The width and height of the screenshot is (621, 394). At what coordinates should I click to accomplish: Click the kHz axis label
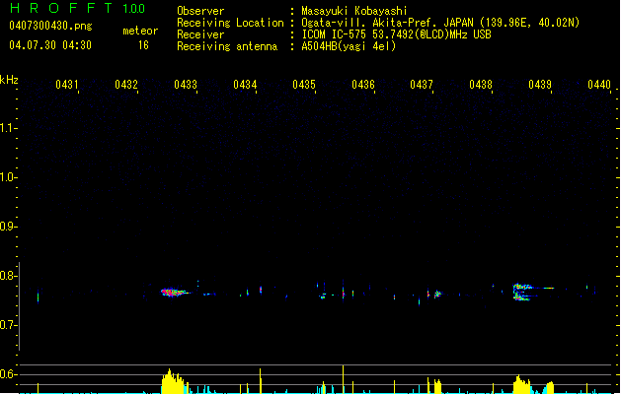coord(9,80)
